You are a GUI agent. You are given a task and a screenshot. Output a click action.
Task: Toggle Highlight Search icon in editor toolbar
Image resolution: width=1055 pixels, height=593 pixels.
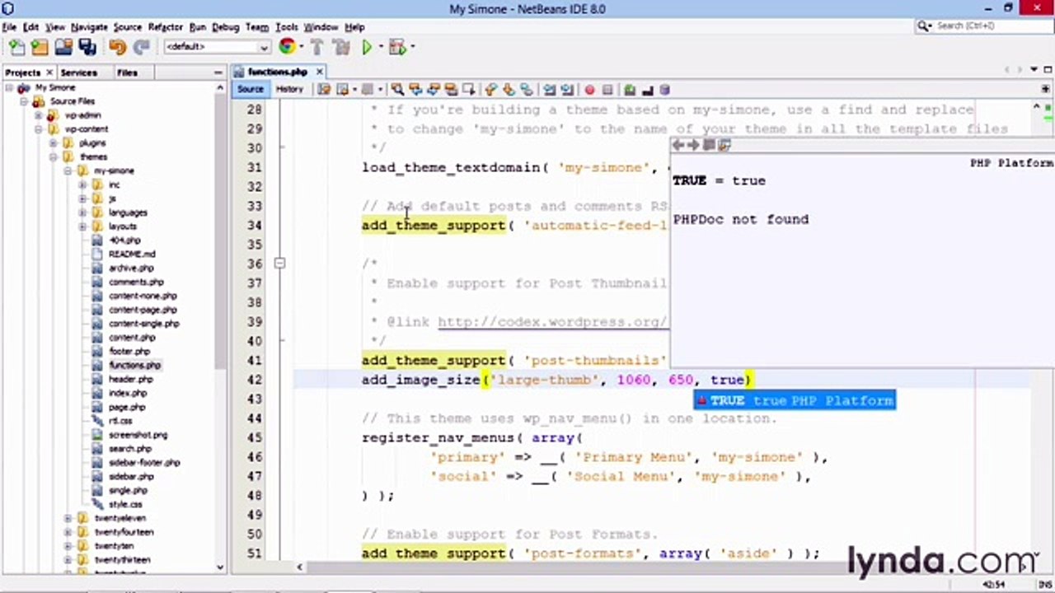[x=451, y=89]
